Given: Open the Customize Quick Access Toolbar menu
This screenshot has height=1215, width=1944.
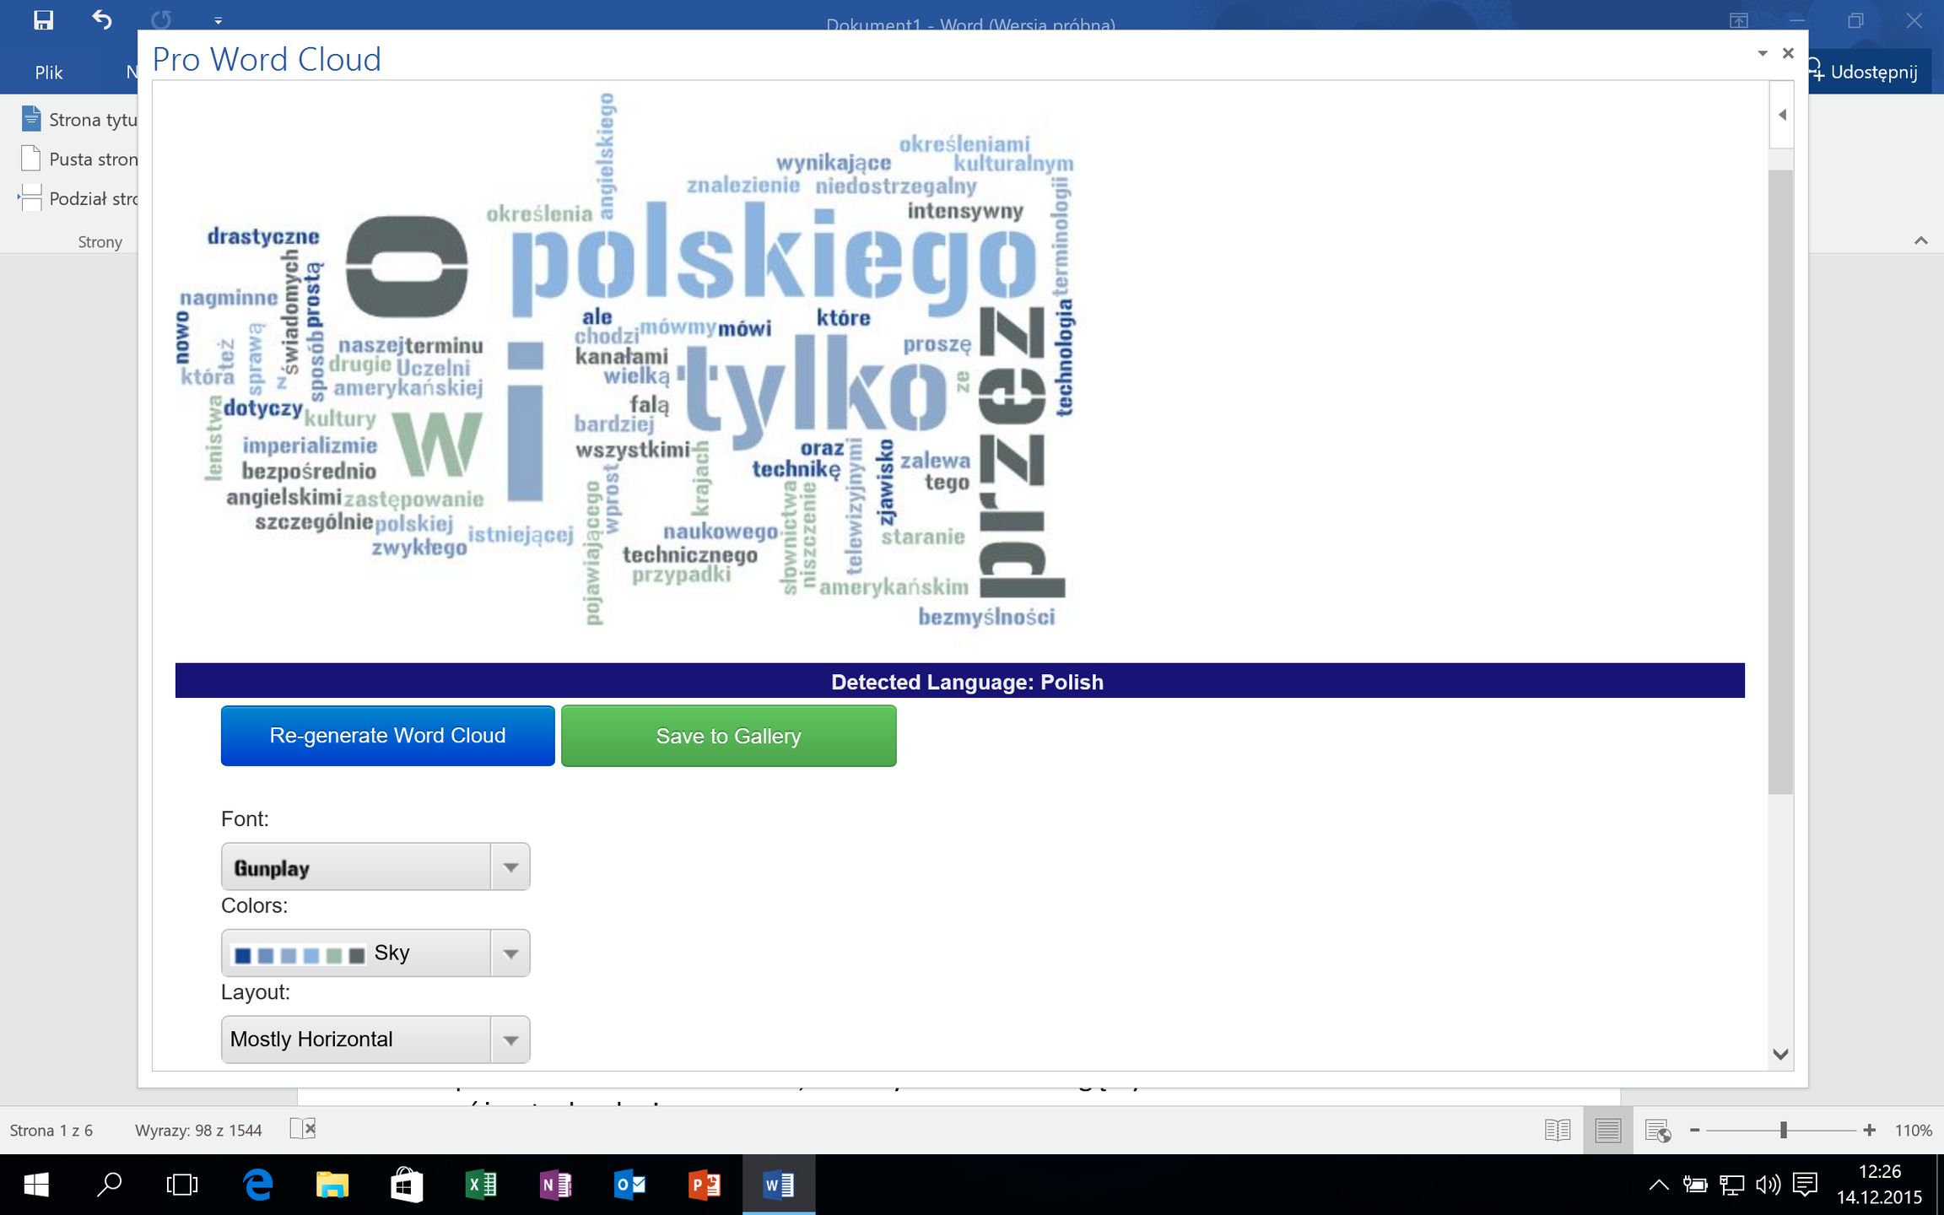Looking at the screenshot, I should [218, 21].
